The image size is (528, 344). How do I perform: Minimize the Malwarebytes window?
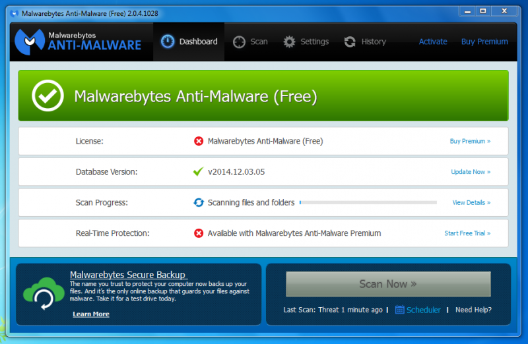tap(467, 11)
